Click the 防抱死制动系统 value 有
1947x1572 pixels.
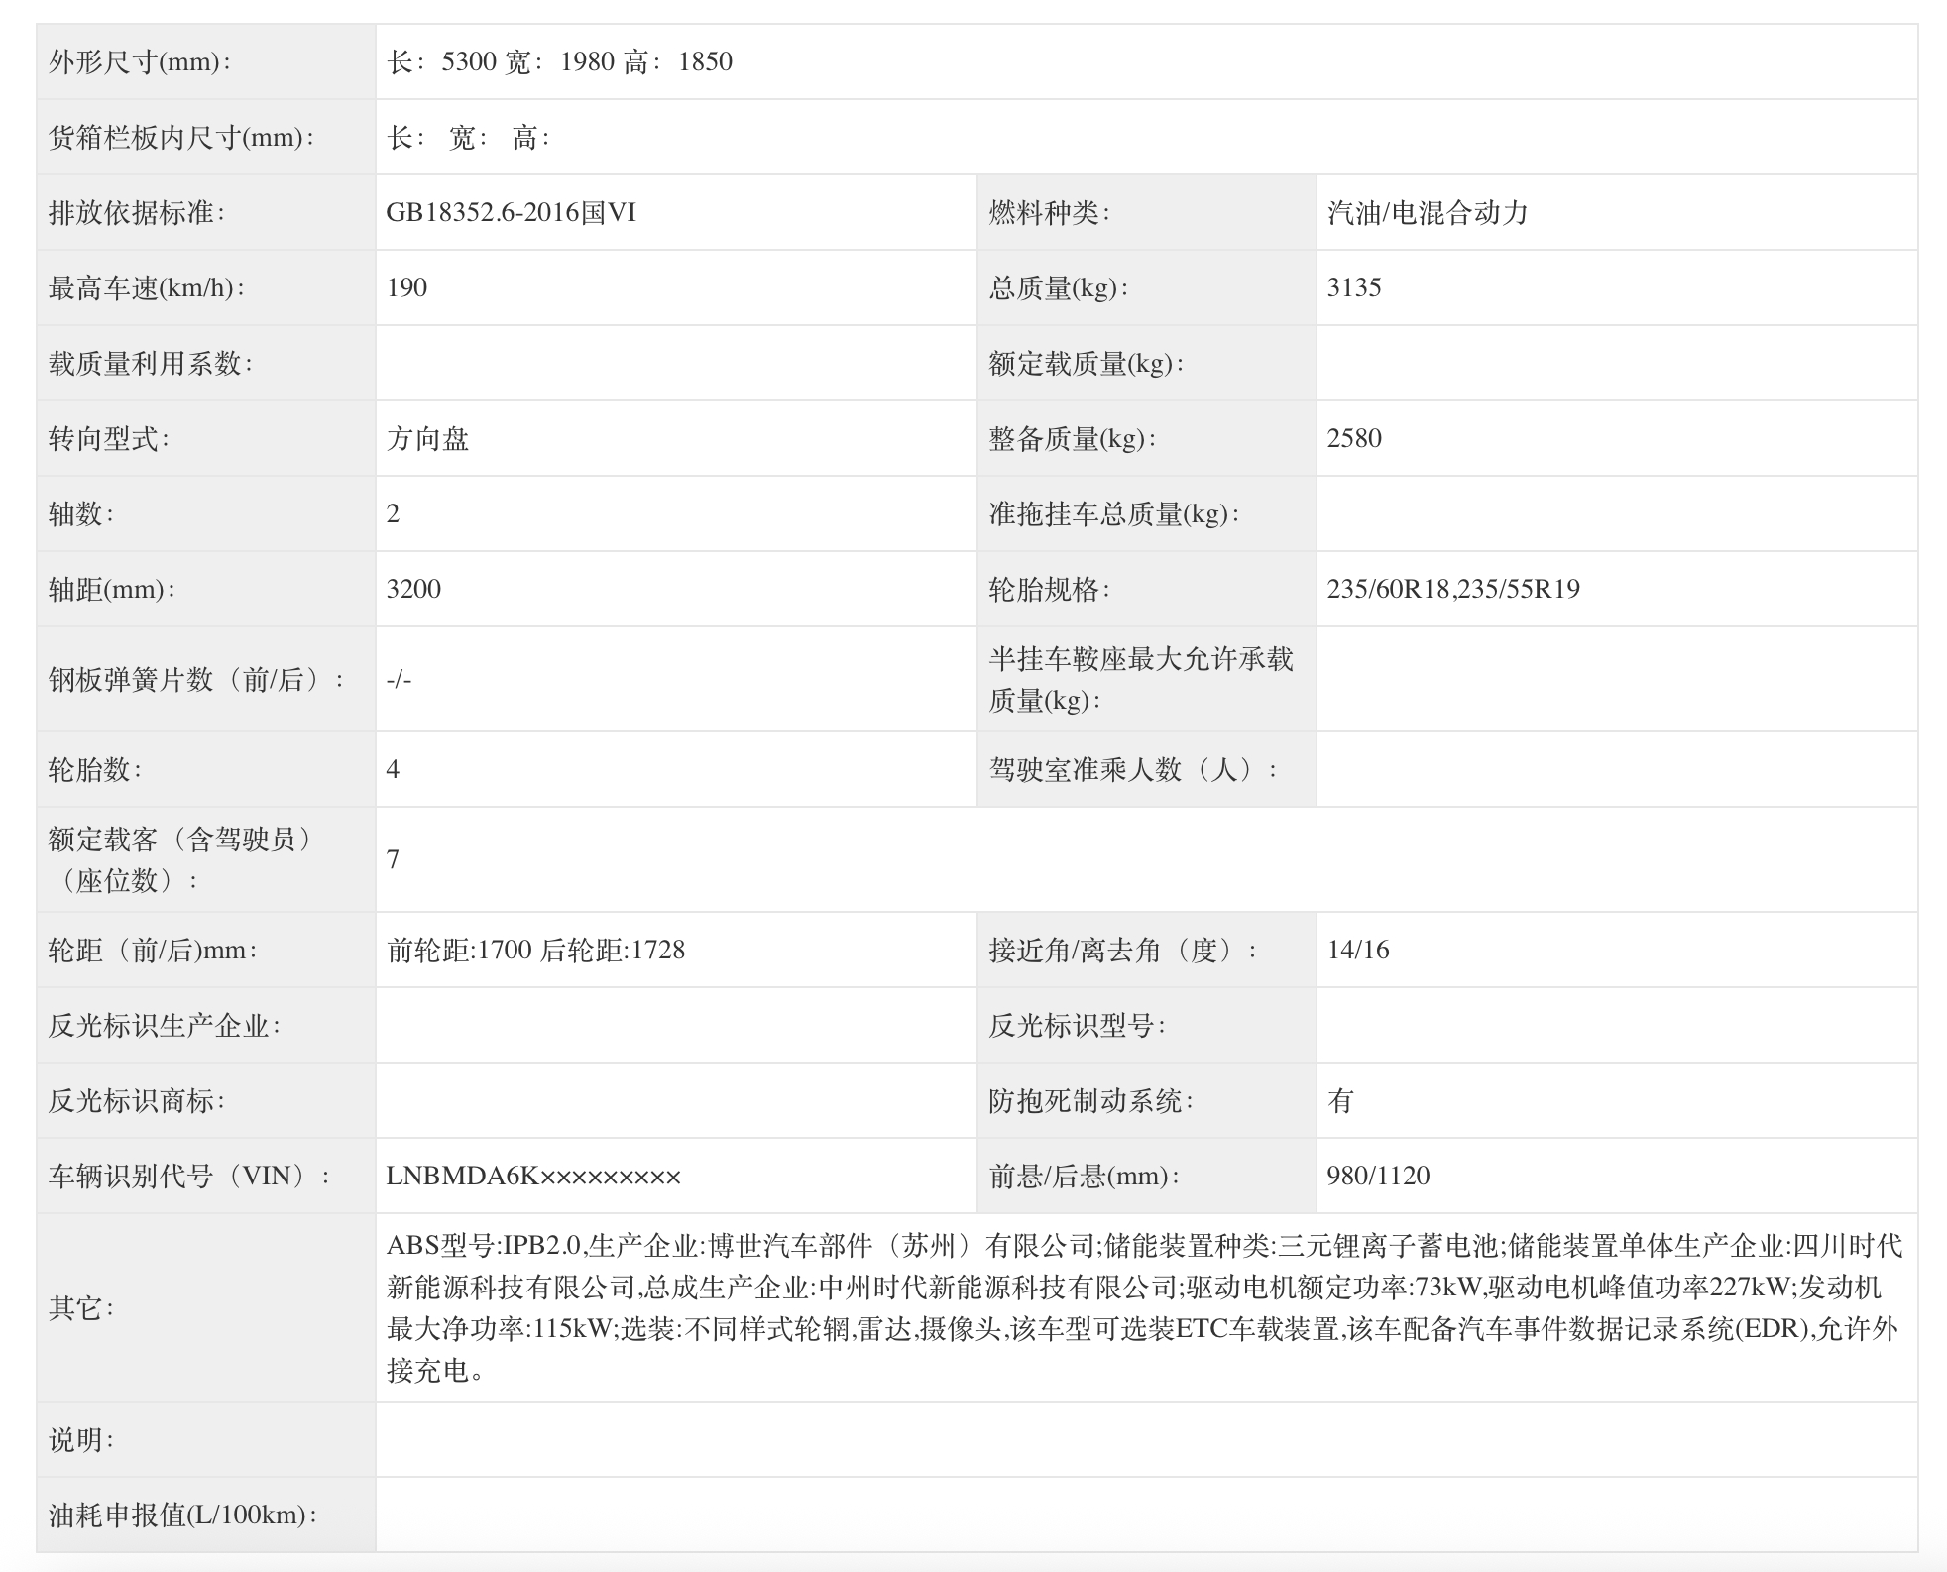[1339, 1101]
